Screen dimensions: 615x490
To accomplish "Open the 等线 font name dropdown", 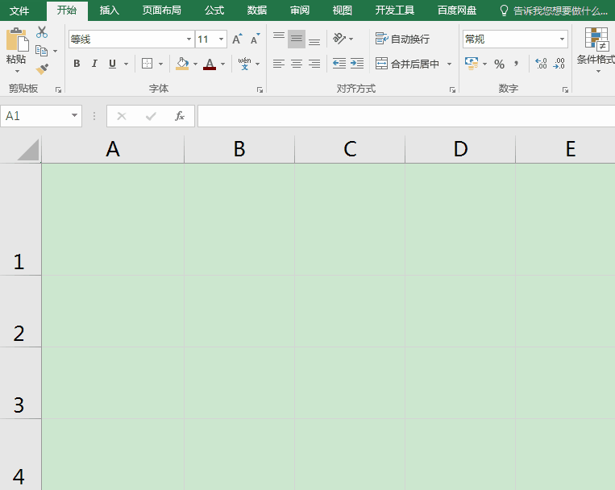I will 189,39.
